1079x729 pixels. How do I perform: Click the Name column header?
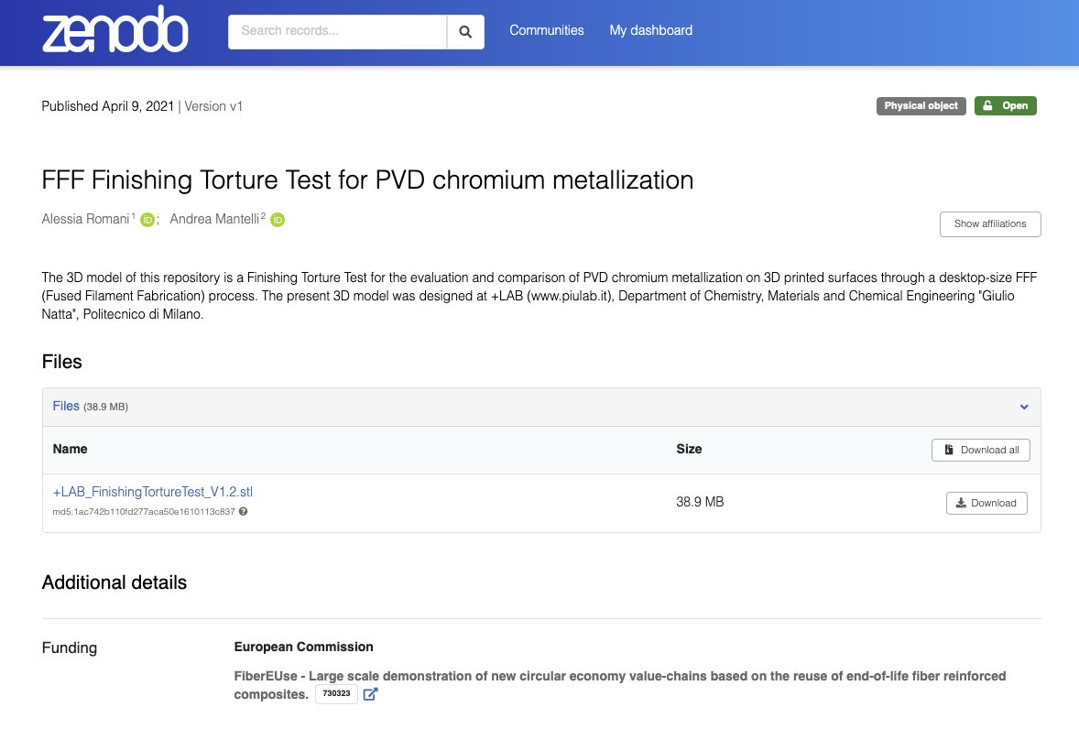[x=71, y=449]
